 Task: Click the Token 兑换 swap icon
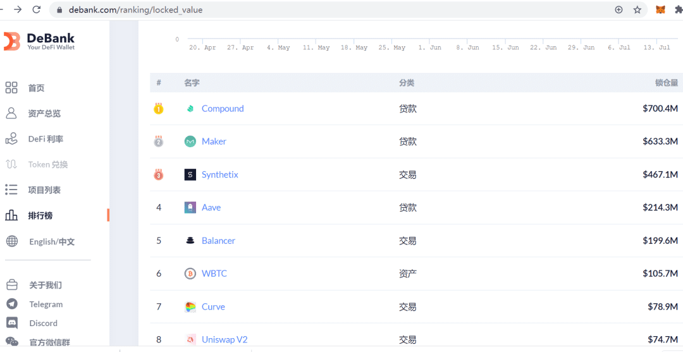tap(11, 164)
